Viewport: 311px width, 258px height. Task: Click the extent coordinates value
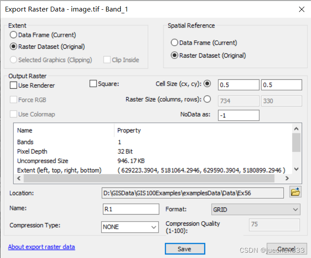(x=201, y=170)
